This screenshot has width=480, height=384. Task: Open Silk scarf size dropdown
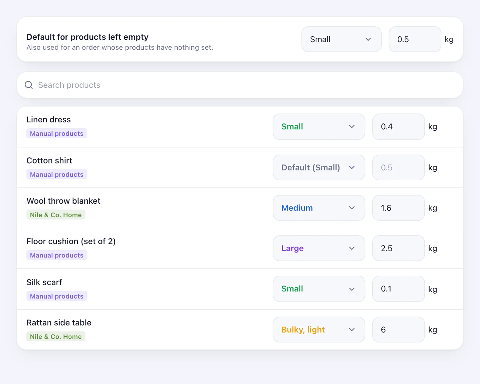319,289
